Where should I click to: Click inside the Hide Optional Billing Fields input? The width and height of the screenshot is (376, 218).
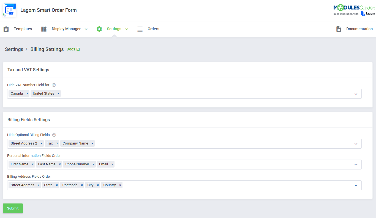184,144
